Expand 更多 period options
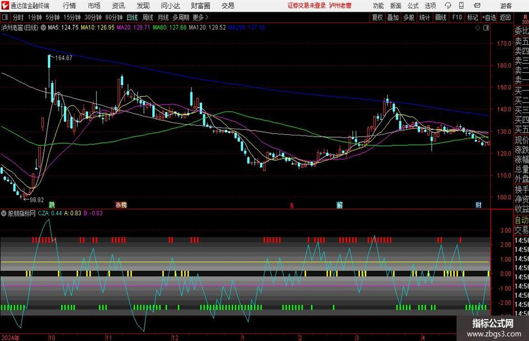Screen dimensions: 529x341 201,17
